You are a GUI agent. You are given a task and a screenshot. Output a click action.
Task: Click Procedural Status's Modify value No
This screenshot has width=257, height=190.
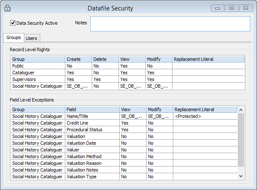[x=159, y=130]
